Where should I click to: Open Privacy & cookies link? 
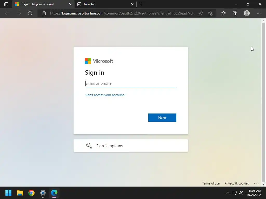(237, 183)
